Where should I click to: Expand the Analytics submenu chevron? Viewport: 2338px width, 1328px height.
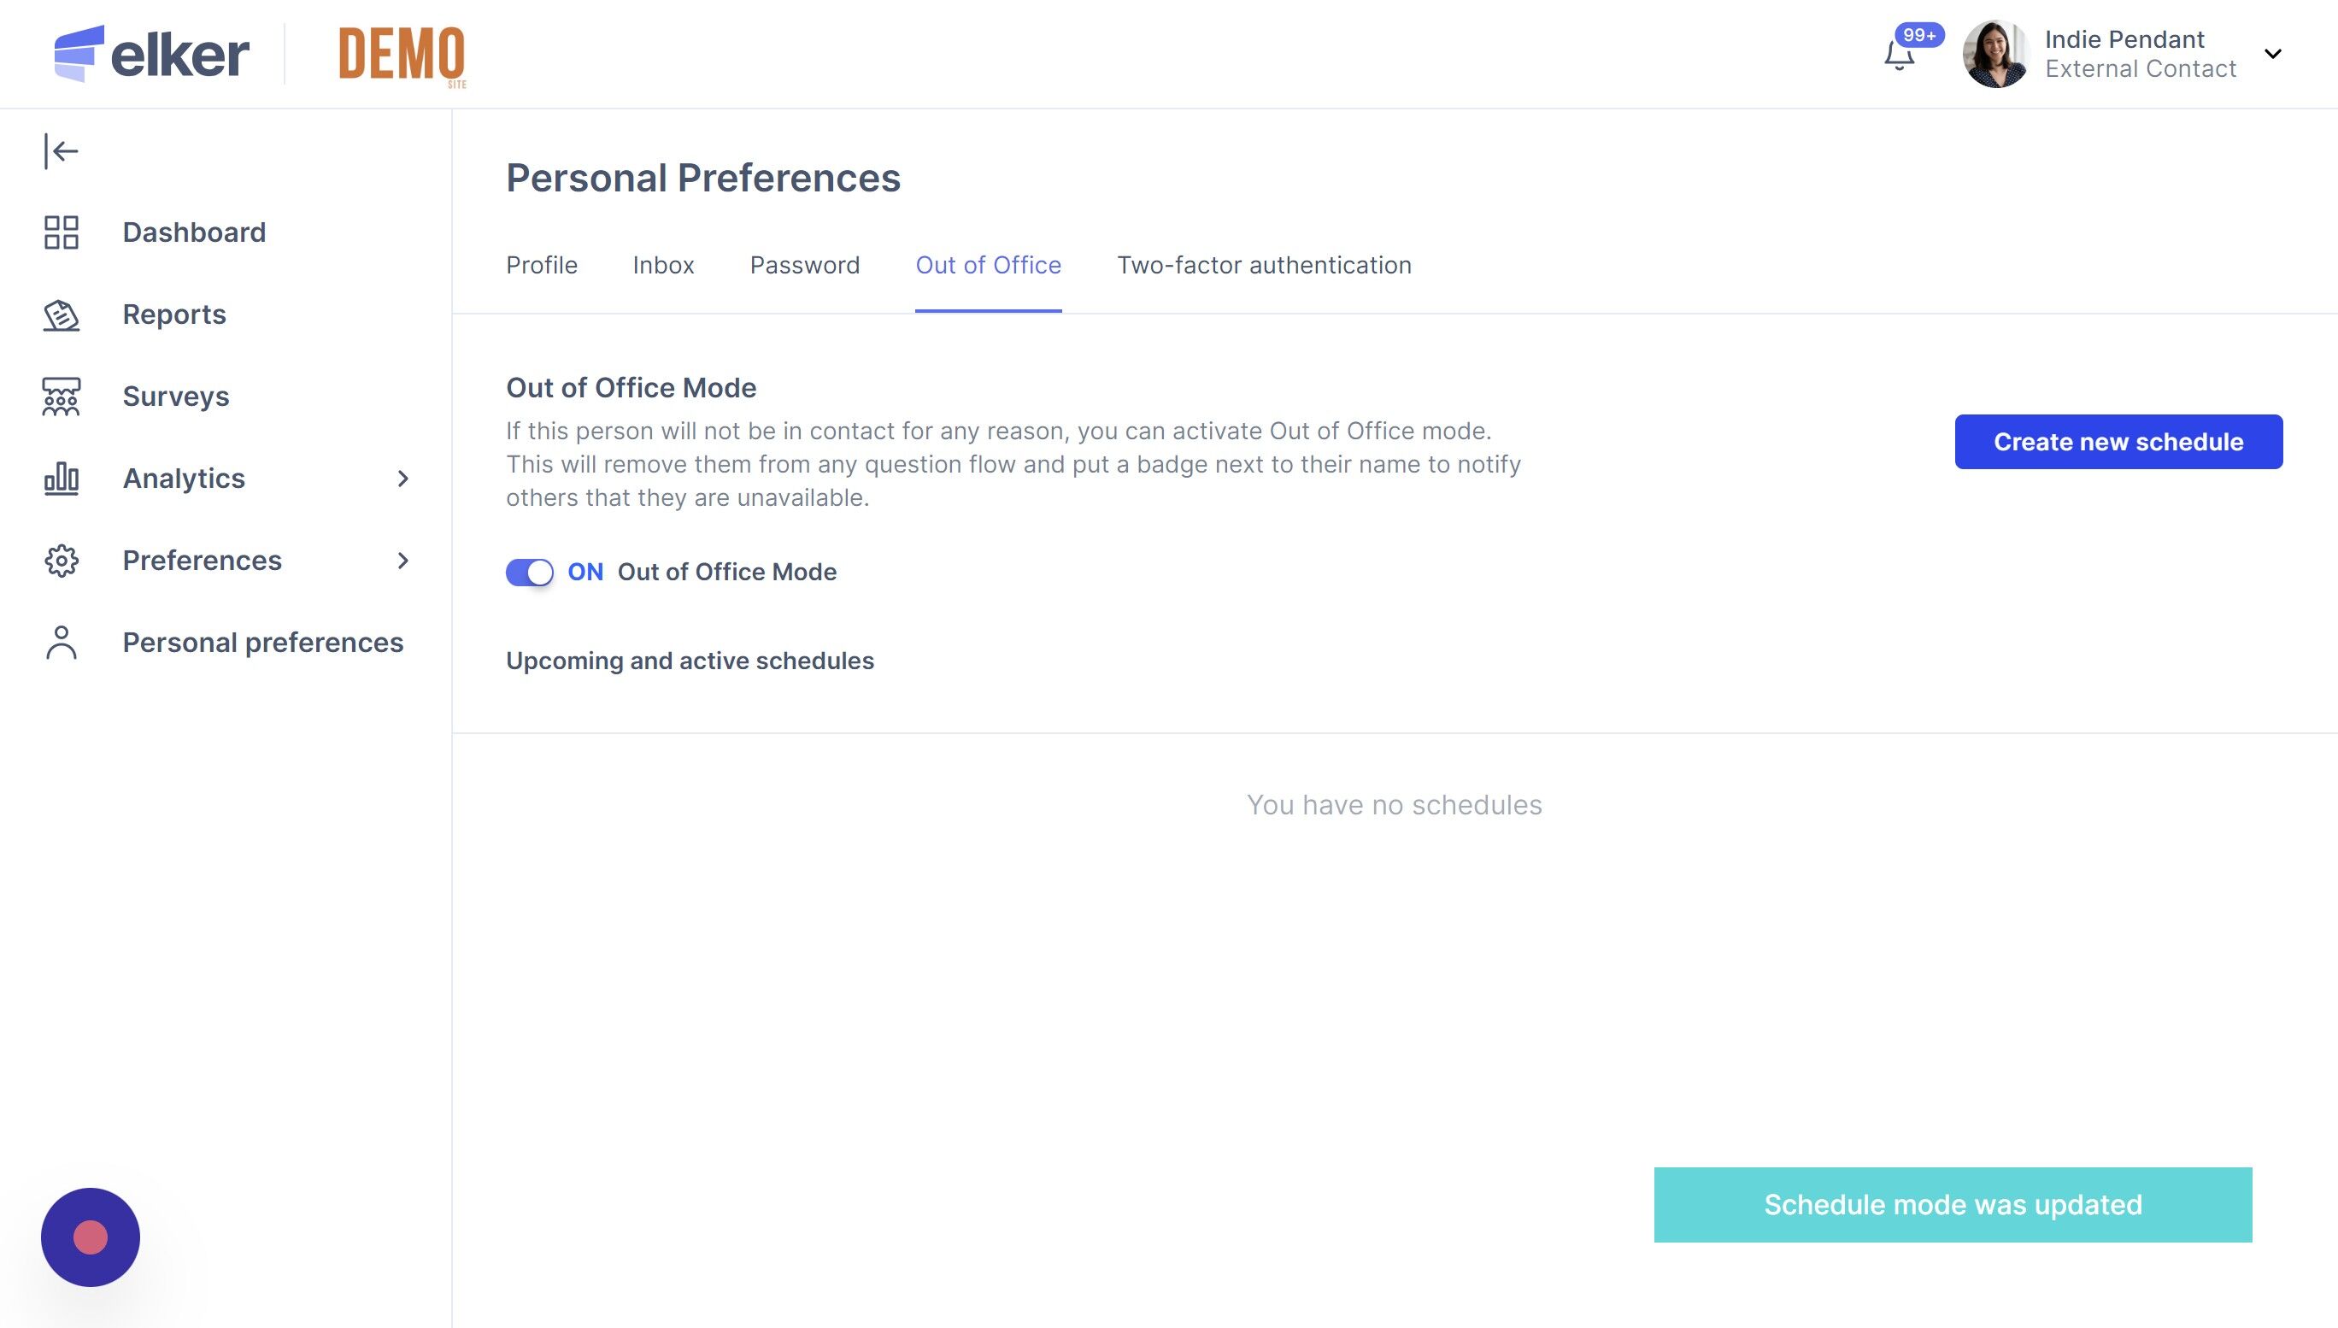403,479
